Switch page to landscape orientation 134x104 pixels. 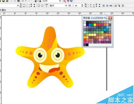42,6
